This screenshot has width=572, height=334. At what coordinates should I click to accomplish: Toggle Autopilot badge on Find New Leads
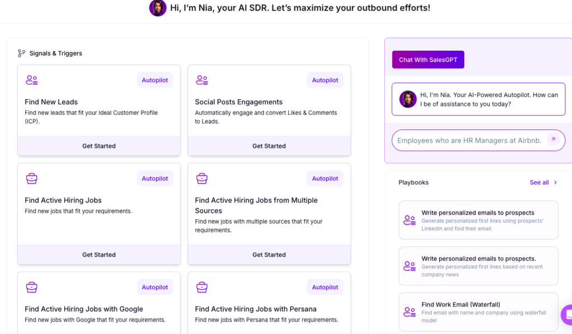[x=155, y=80]
